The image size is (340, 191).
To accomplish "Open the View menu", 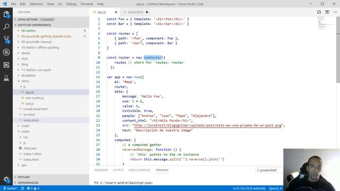I will pyautogui.click(x=50, y=4).
